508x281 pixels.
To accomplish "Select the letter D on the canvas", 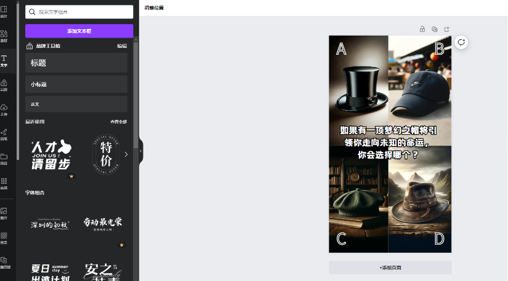I will point(439,239).
